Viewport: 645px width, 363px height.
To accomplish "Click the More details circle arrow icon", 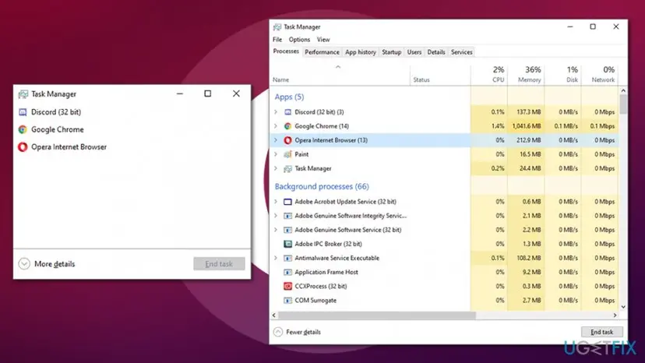I will (24, 264).
